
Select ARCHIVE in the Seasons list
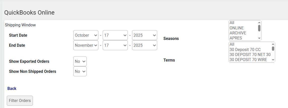point(238,33)
